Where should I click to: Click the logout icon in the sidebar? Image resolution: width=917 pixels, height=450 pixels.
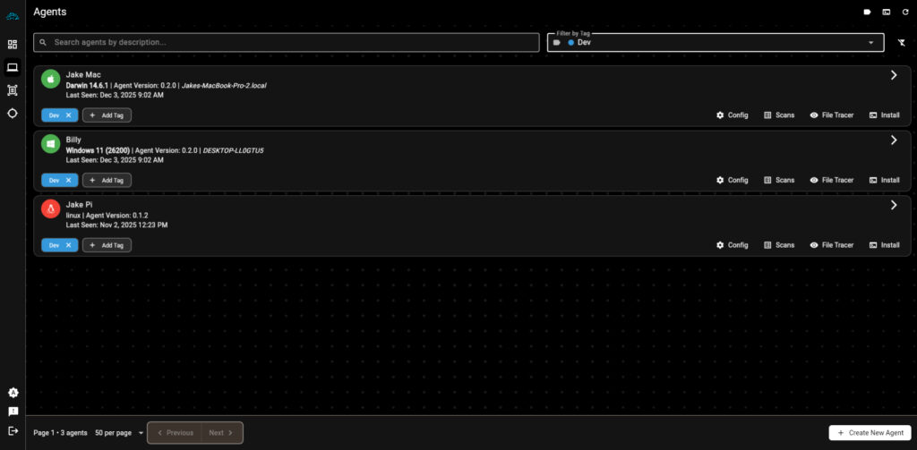(x=13, y=430)
